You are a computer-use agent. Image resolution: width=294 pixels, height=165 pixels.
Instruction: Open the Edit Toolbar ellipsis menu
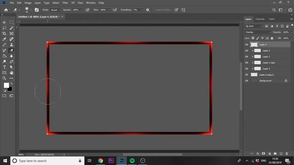pyautogui.click(x=11, y=78)
